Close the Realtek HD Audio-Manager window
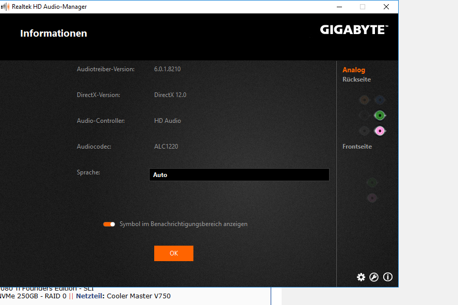The height and width of the screenshot is (305, 458). 386,7
